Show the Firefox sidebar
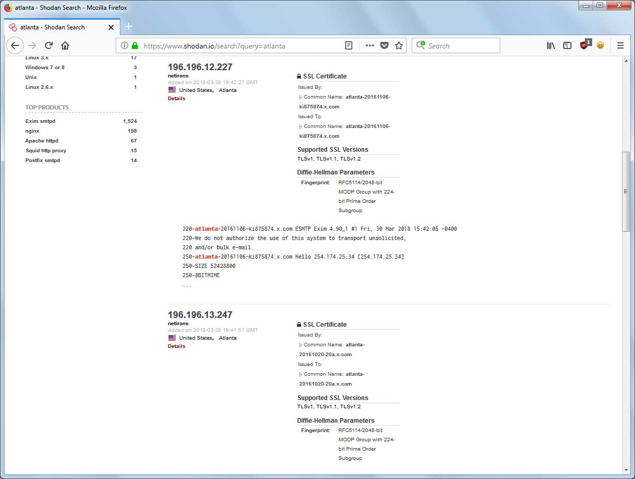Image resolution: width=635 pixels, height=479 pixels. coord(567,45)
